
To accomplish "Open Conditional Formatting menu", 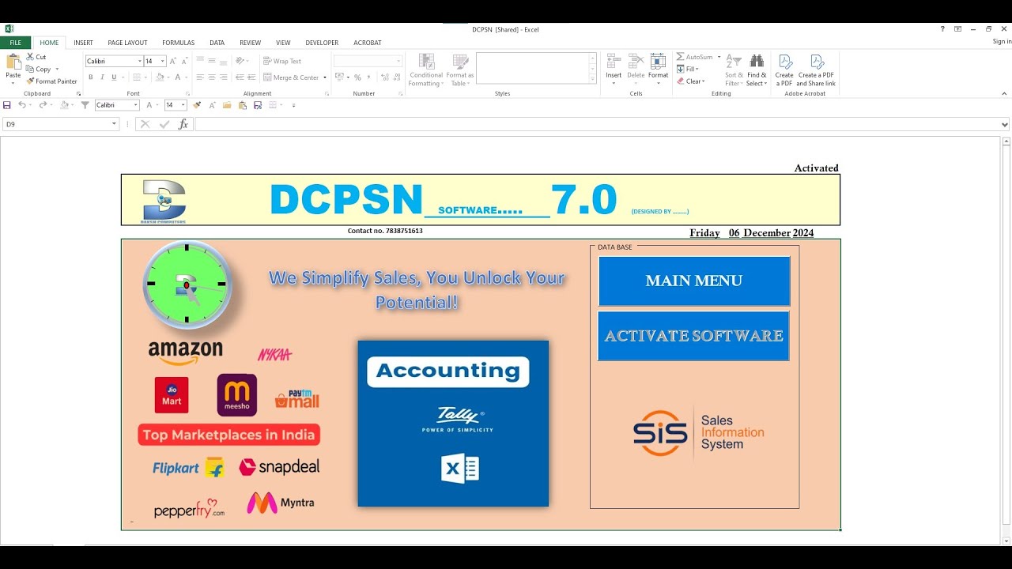I will (425, 70).
